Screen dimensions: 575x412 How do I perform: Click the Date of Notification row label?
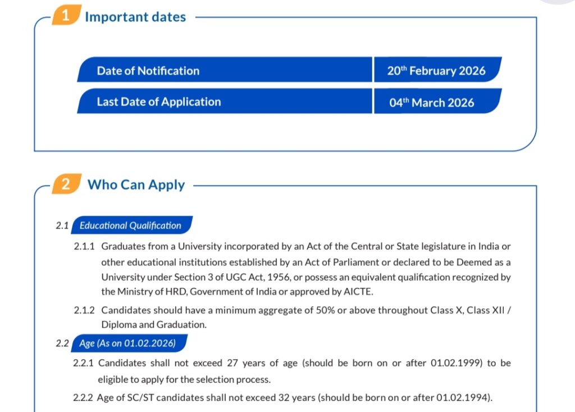click(x=148, y=71)
